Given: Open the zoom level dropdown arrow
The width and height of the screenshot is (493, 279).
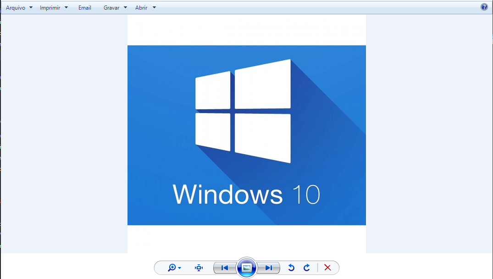Looking at the screenshot, I should [179, 268].
